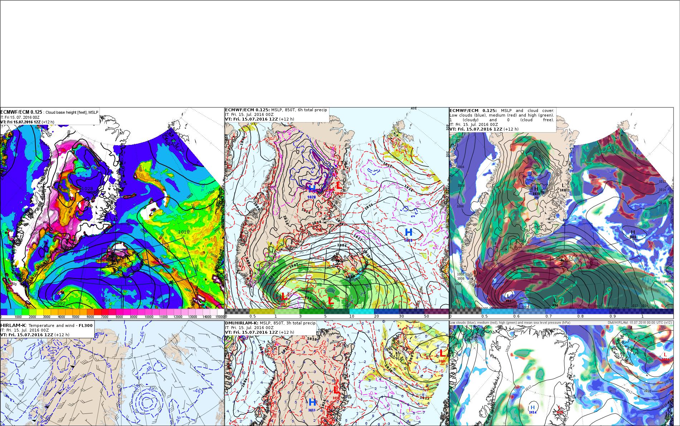Click the H 1018 marker in the cloud cover map
This screenshot has width=680, height=426.
click(x=633, y=234)
